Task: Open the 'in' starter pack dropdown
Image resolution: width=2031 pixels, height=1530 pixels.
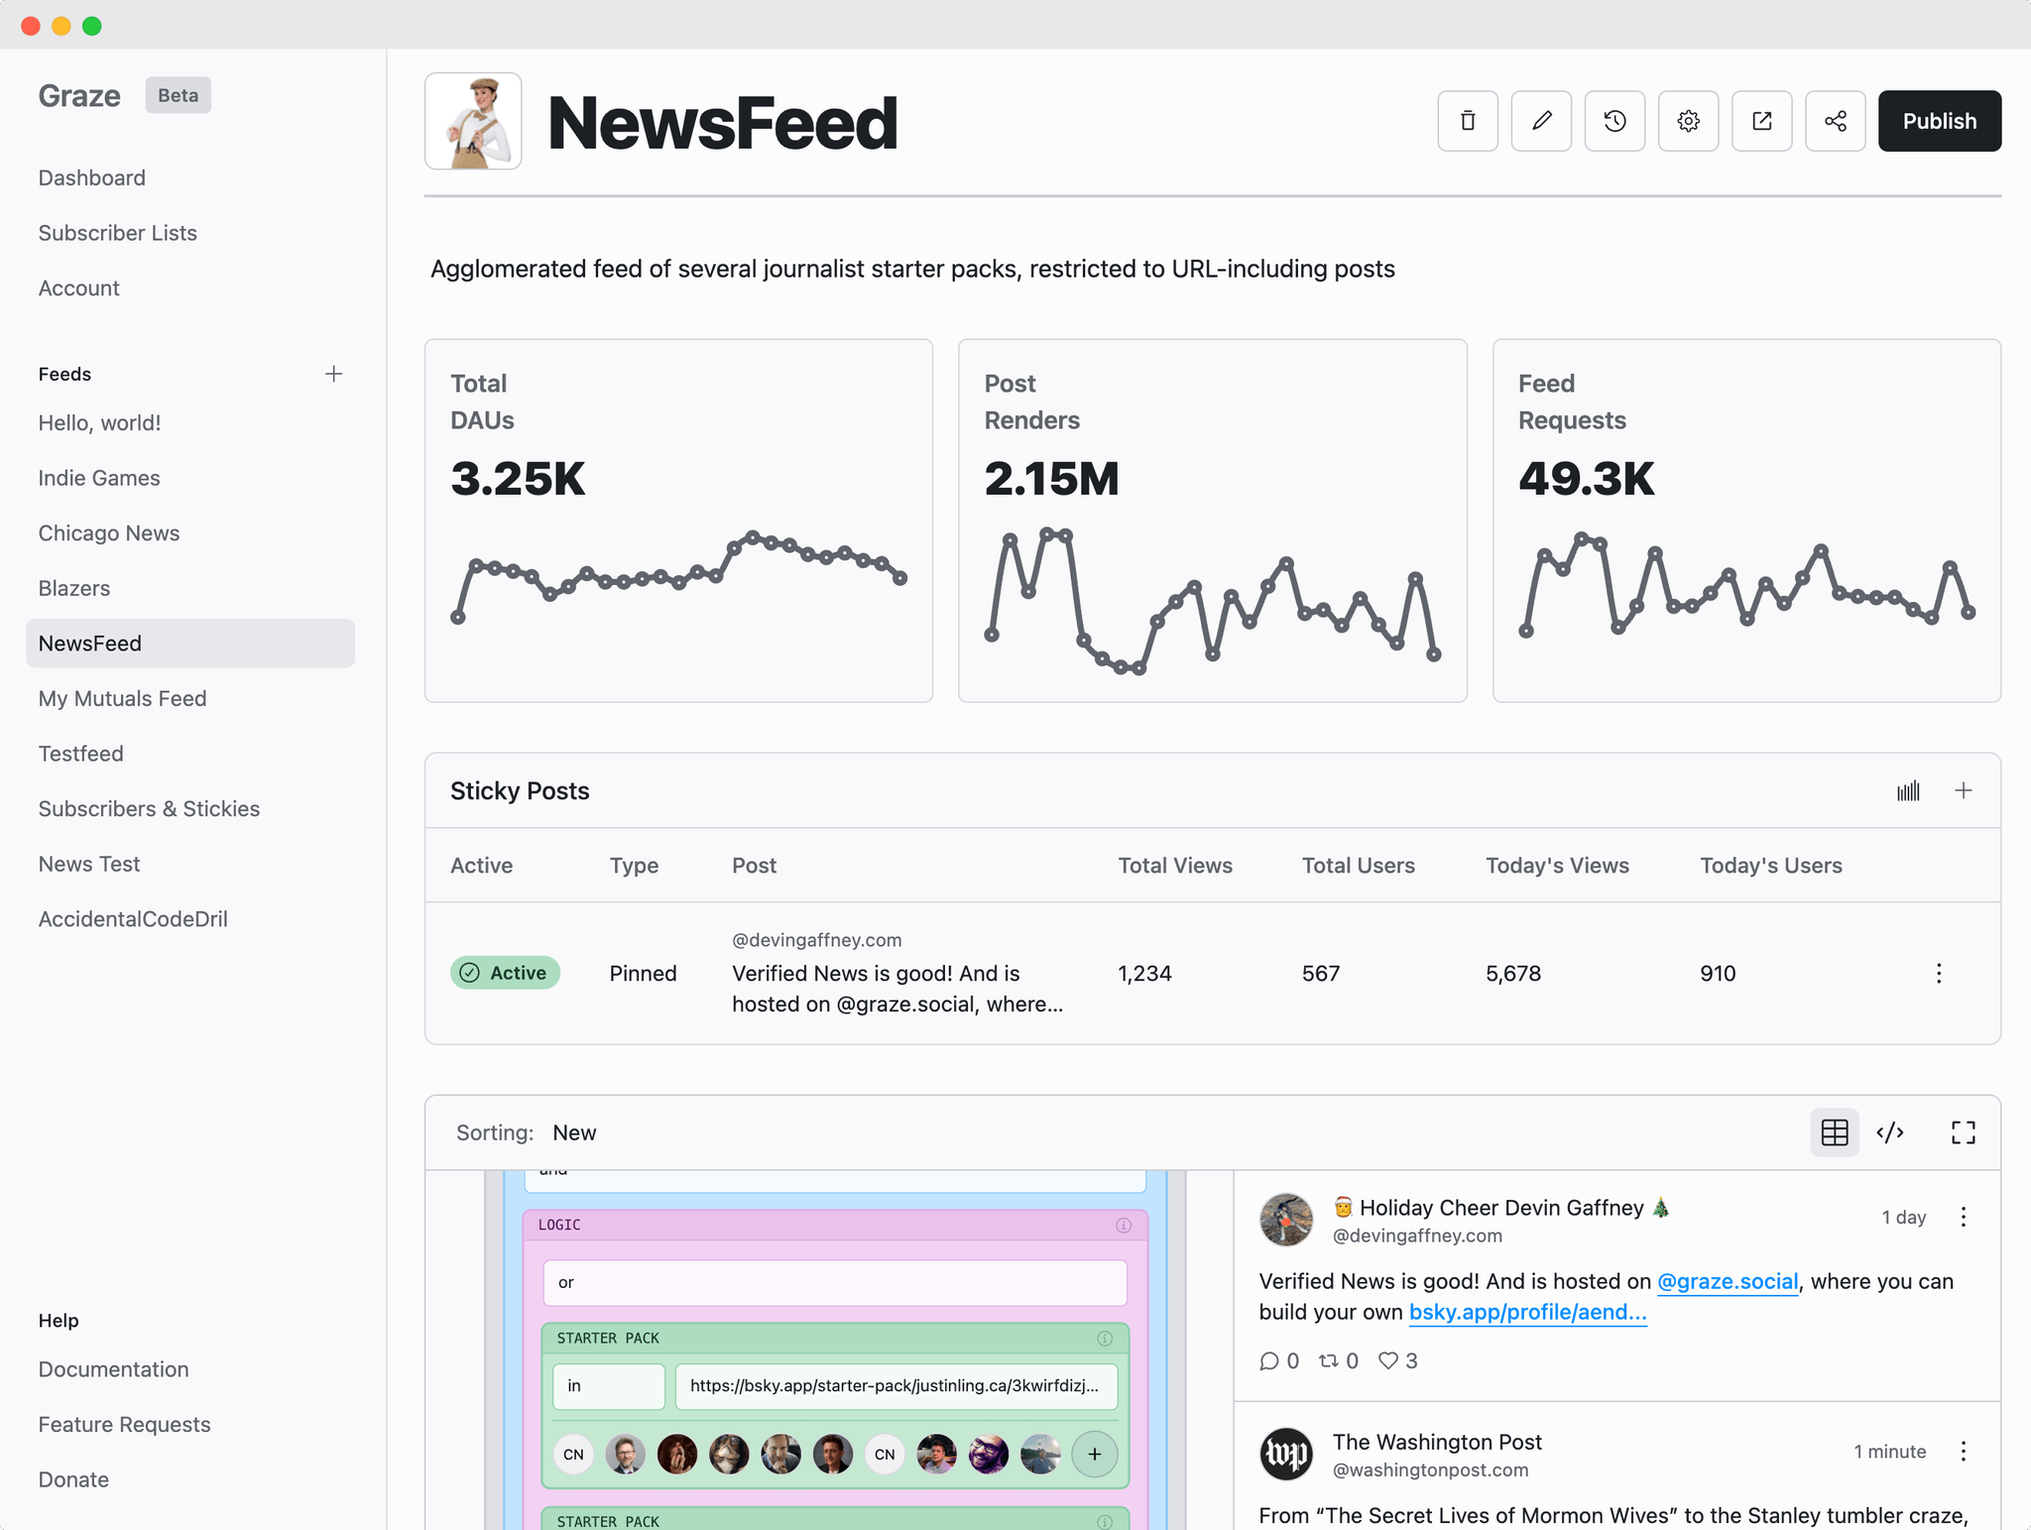Action: point(609,1386)
